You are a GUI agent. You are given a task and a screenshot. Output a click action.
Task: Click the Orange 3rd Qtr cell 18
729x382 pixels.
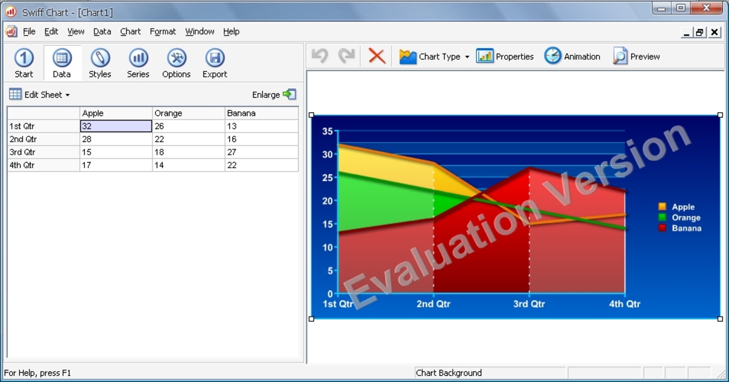point(188,152)
